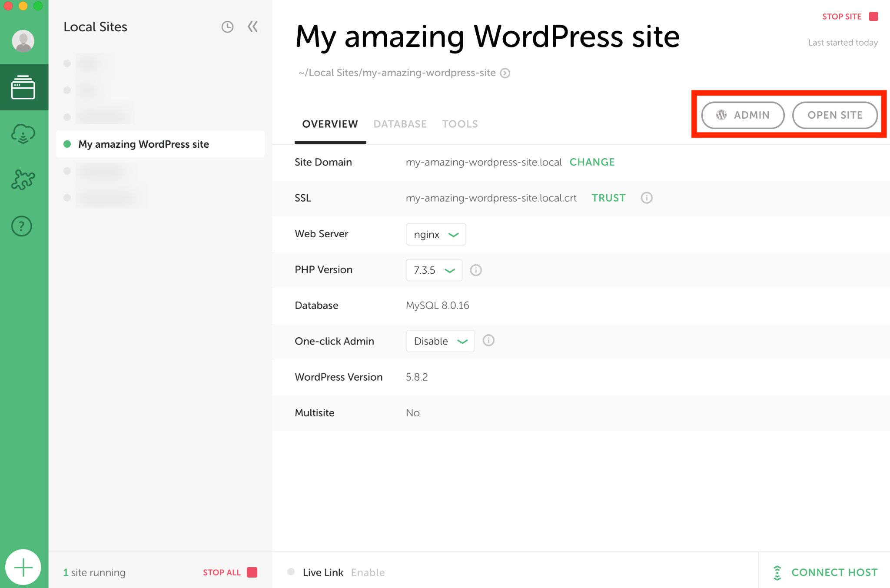Open the Web Server dropdown showing nginx

[x=435, y=234]
